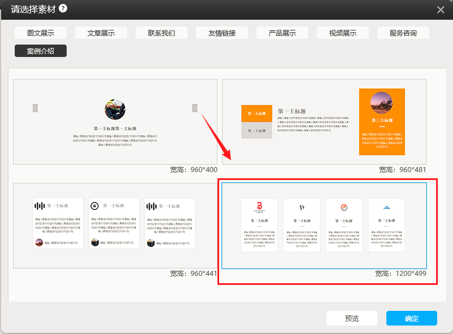Screen dimensions: 453x334
Task: Open the 文章展示 category tab
Action: click(101, 33)
